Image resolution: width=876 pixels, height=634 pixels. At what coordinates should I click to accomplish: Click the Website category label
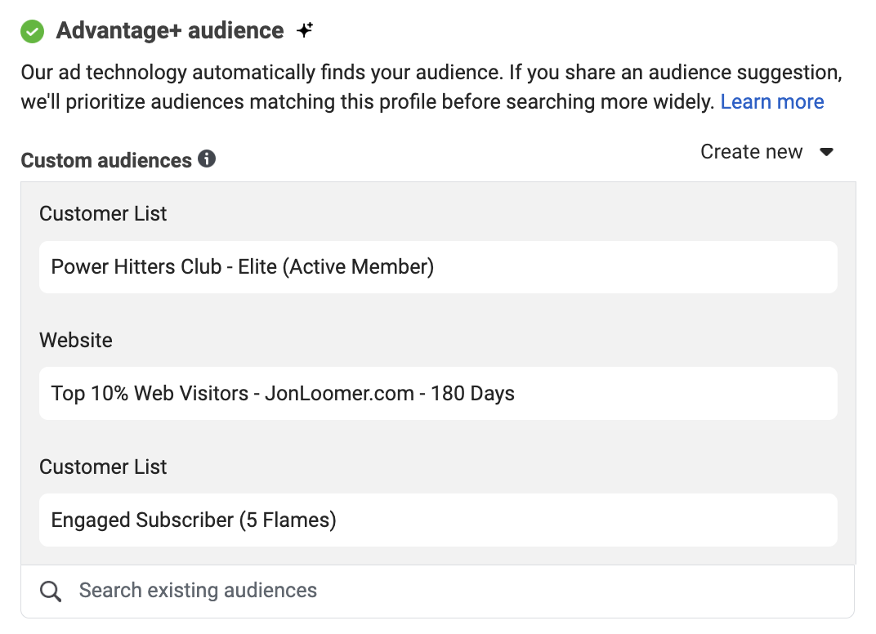[76, 341]
